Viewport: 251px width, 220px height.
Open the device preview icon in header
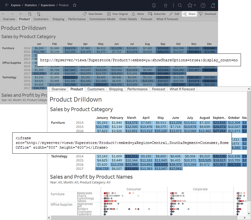(154, 5)
